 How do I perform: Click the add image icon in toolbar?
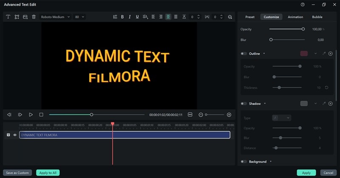pyautogui.click(x=25, y=17)
